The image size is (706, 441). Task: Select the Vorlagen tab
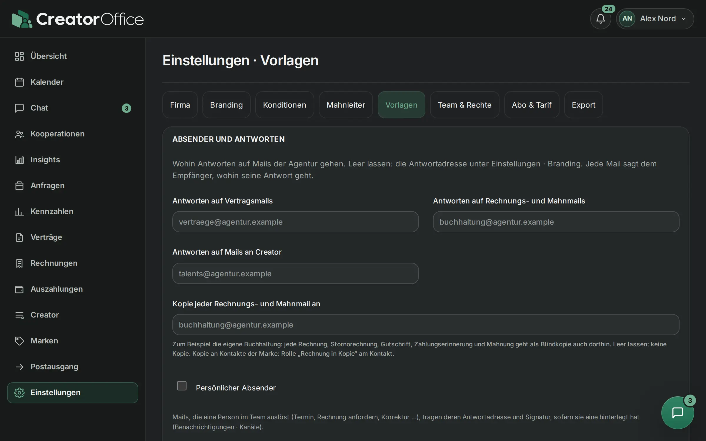(x=402, y=105)
